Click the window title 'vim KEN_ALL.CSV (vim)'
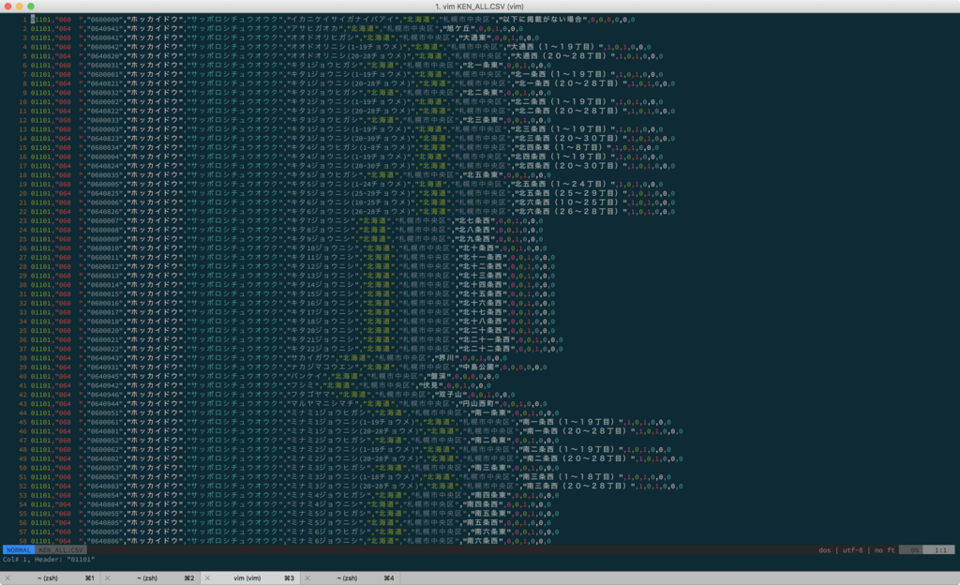 pyautogui.click(x=479, y=7)
